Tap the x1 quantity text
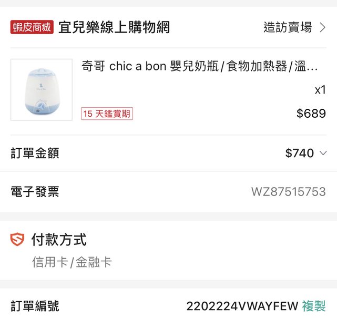The image size is (337, 318). [320, 90]
